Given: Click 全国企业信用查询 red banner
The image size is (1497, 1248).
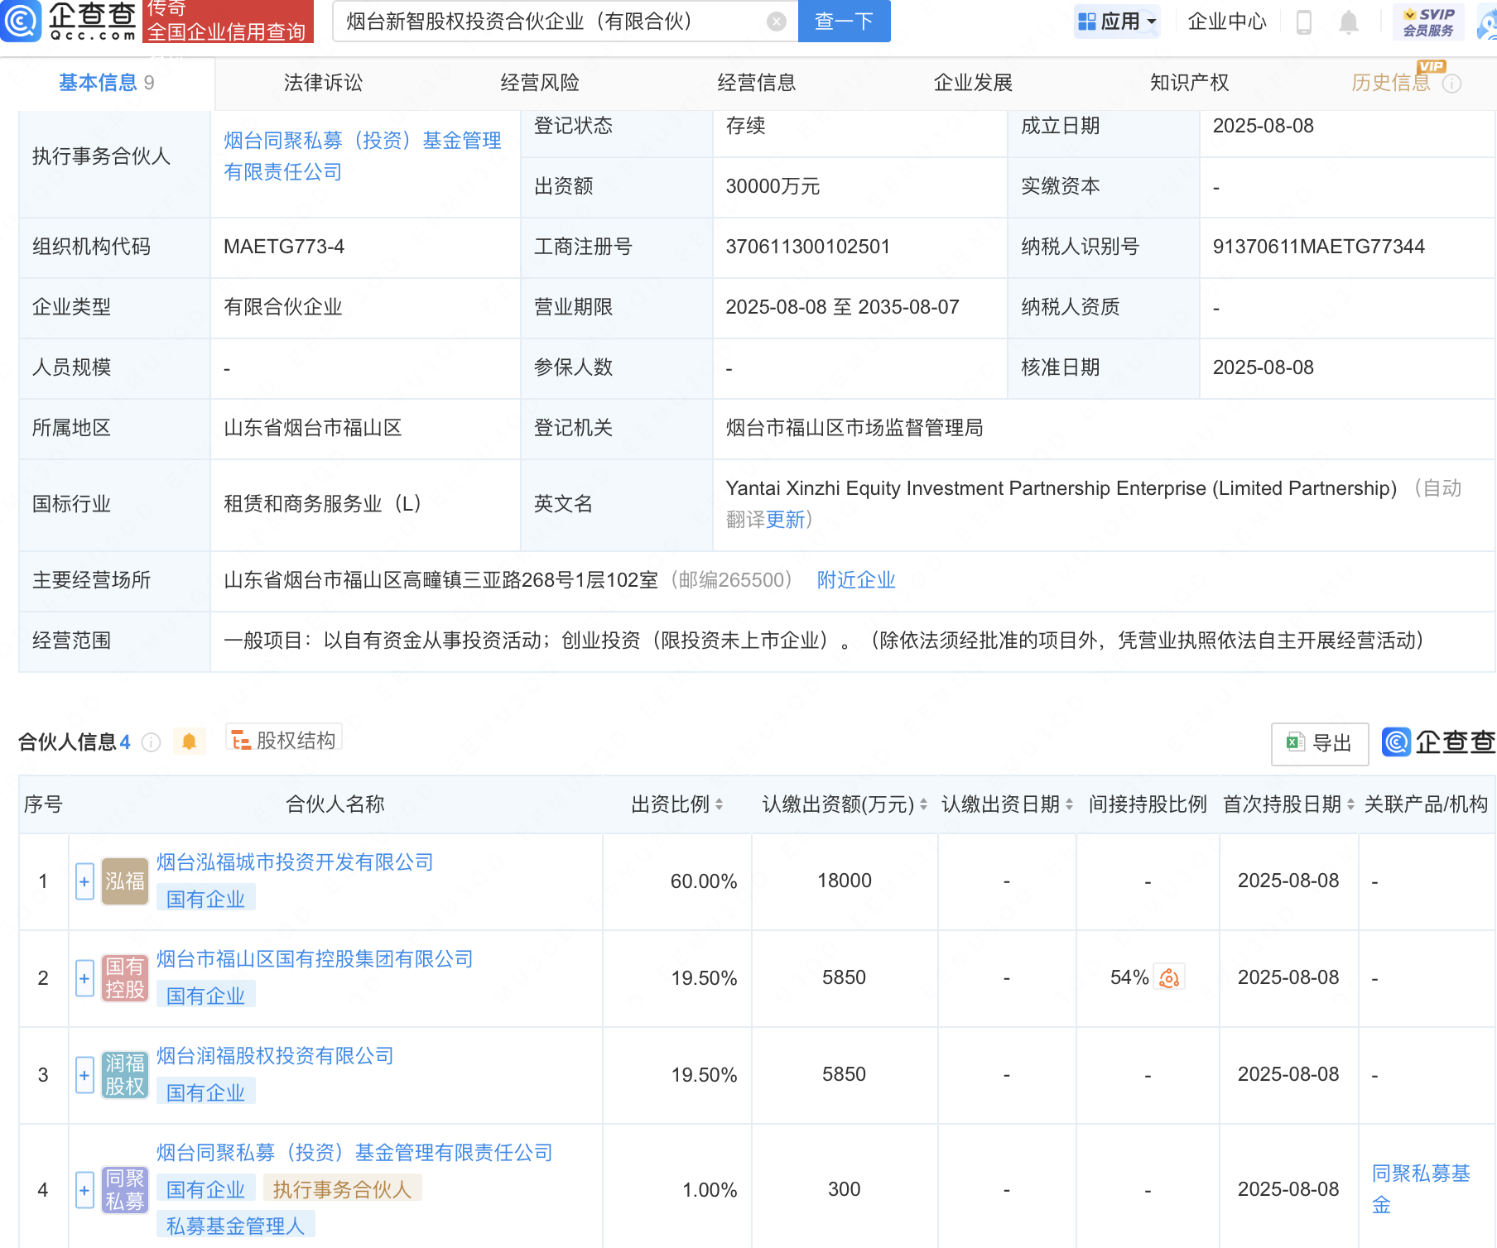Looking at the screenshot, I should pos(228,22).
